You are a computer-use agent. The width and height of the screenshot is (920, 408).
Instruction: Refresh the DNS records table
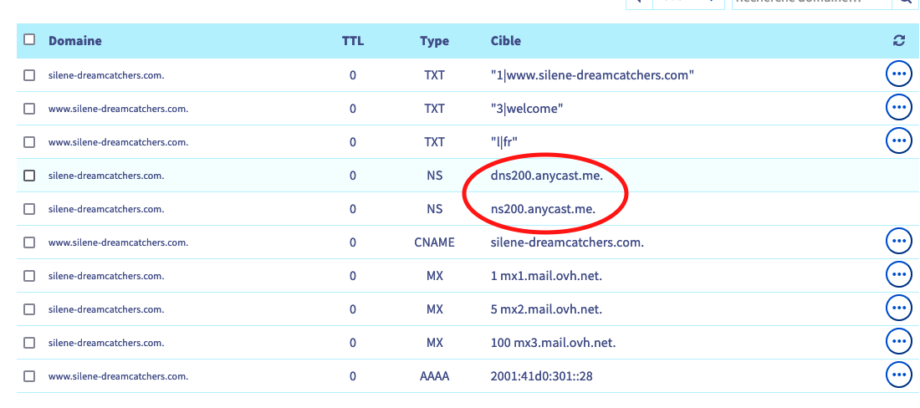(x=899, y=41)
